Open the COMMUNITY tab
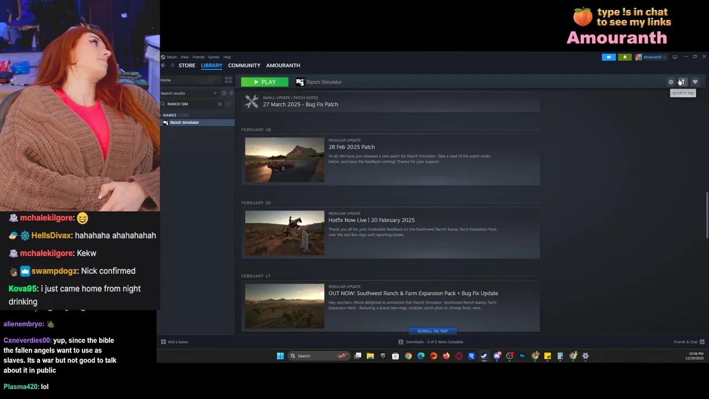This screenshot has width=709, height=399. click(x=244, y=65)
